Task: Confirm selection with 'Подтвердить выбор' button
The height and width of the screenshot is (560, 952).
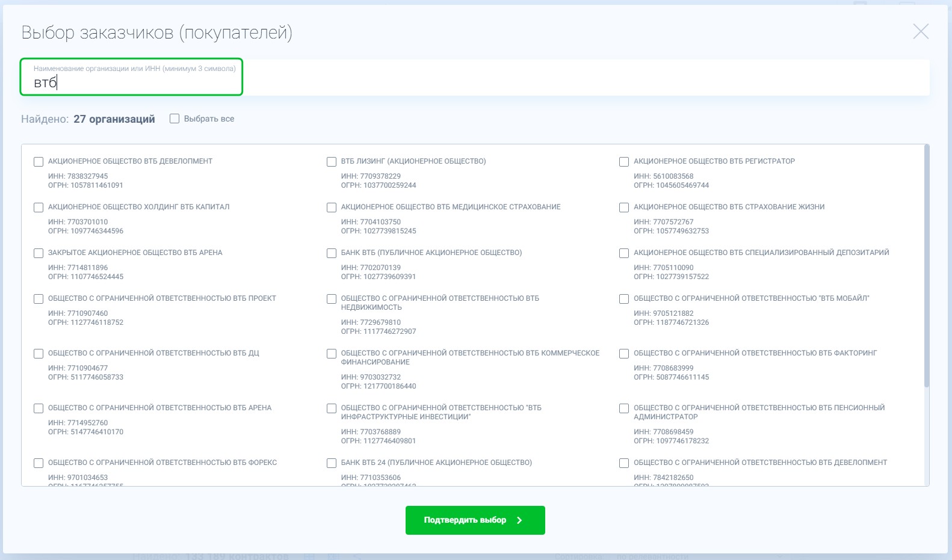Action: pos(475,520)
